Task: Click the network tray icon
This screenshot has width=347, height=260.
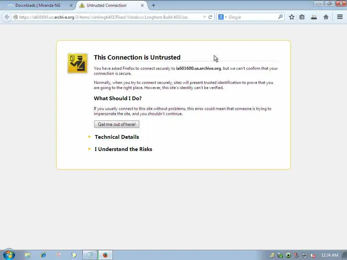Action: pyautogui.click(x=305, y=255)
